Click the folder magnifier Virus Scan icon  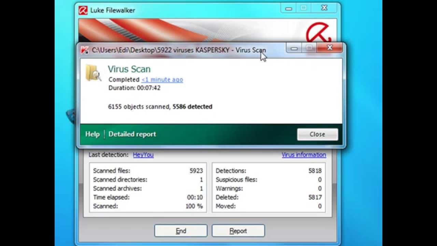[x=93, y=72]
